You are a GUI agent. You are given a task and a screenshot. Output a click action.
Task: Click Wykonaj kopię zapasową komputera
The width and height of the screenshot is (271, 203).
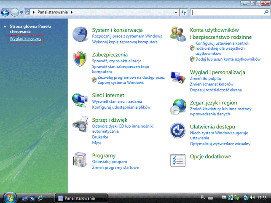125,42
